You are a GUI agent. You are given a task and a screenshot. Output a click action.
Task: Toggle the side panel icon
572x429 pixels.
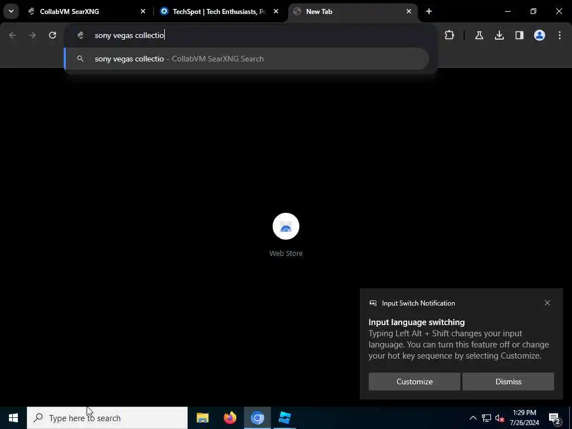coord(519,35)
